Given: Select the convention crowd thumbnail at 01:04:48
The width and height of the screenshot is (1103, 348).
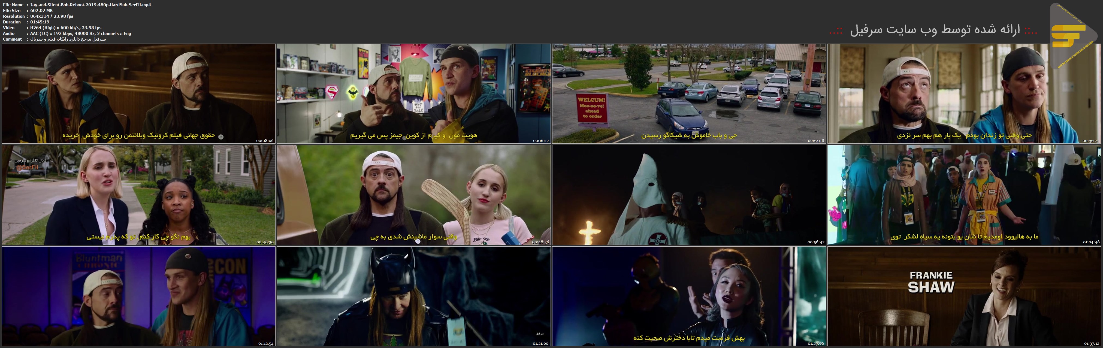Looking at the screenshot, I should click(x=964, y=195).
